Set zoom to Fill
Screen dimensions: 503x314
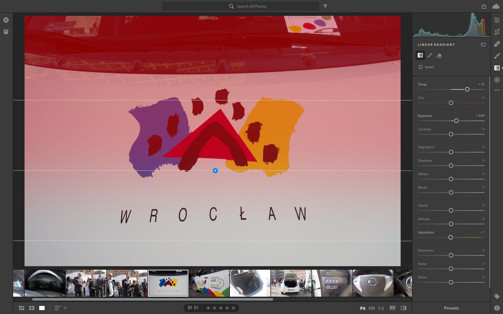[x=372, y=308]
